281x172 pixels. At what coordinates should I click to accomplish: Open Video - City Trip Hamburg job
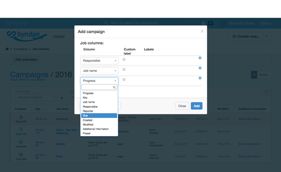(66, 131)
